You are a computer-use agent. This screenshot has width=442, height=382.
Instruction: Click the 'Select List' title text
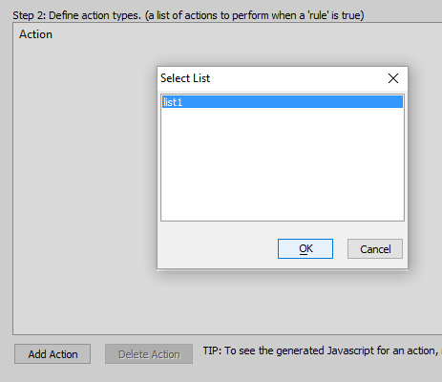(185, 78)
